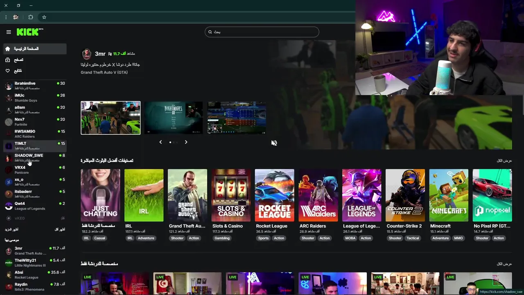Select the Little Nightmares featured thumbnail

click(173, 118)
